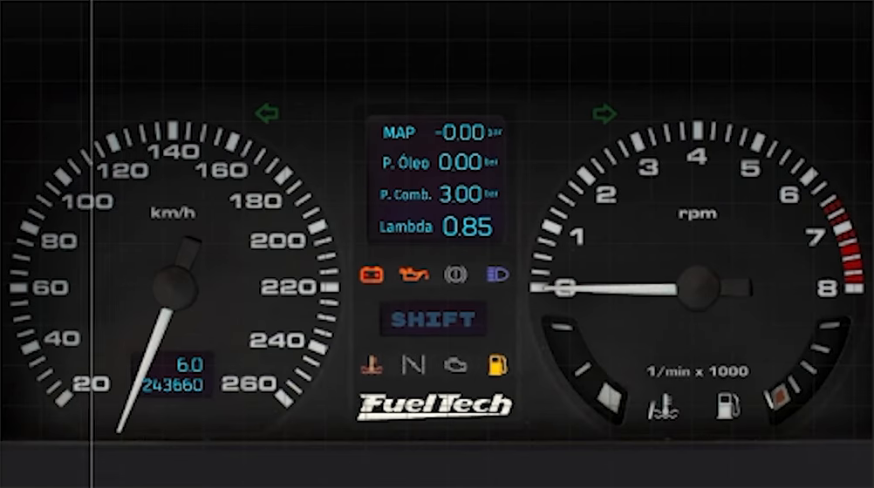Click the odometer reading 243660
This screenshot has width=874, height=488.
pyautogui.click(x=172, y=385)
